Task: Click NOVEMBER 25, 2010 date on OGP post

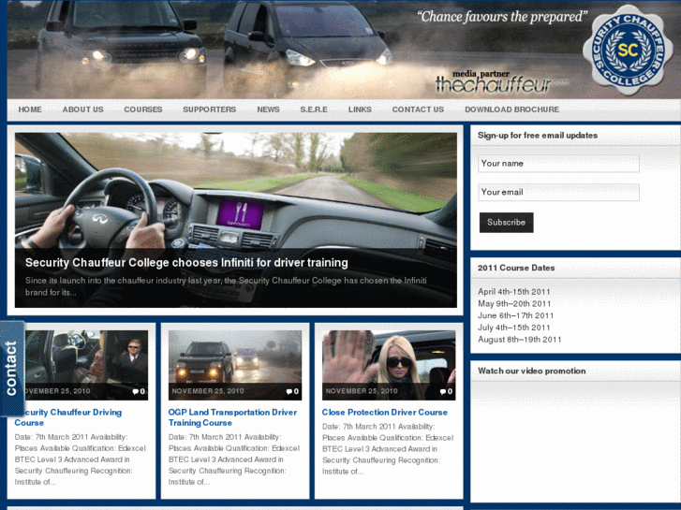Action: tap(208, 391)
